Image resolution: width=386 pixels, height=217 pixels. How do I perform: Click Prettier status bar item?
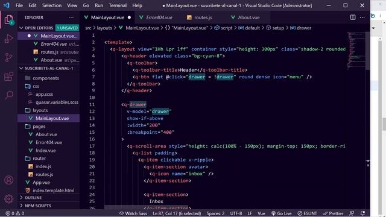click(333, 213)
